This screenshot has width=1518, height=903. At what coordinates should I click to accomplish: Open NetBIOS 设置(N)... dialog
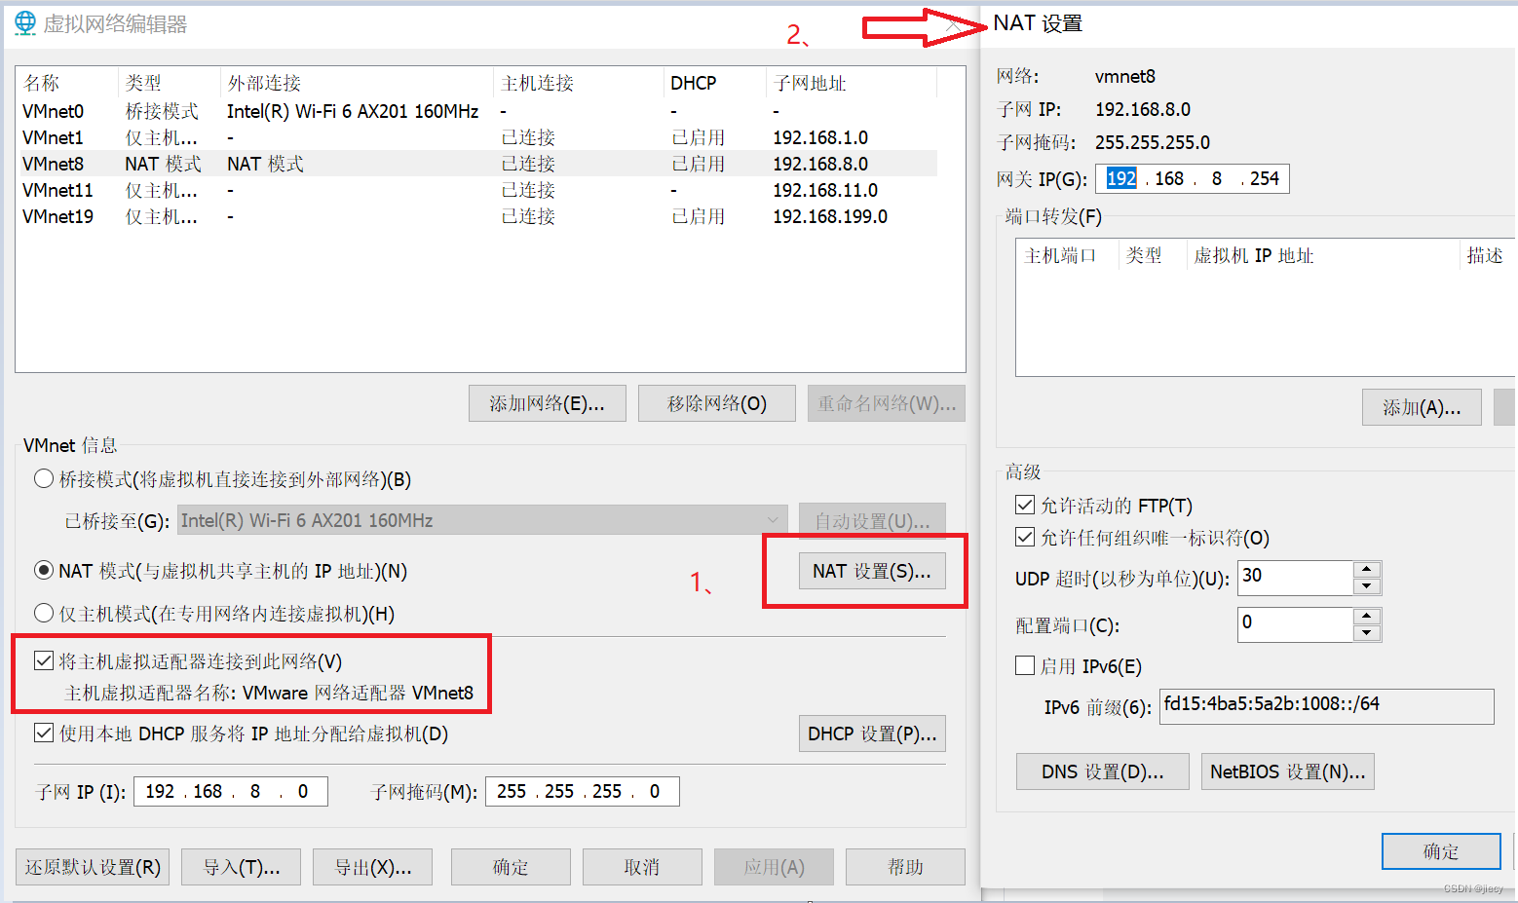pyautogui.click(x=1287, y=771)
